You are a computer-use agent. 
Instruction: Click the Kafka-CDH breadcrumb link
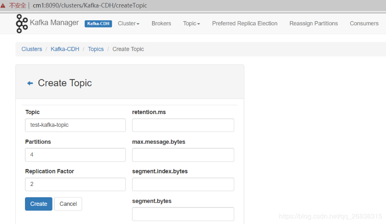65,49
